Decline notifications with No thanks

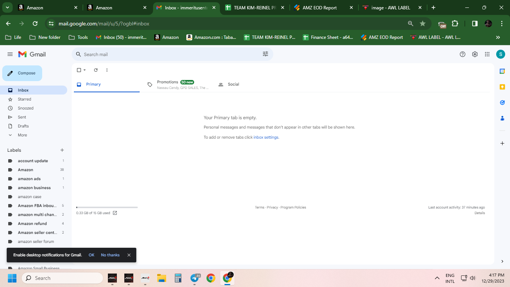point(110,255)
